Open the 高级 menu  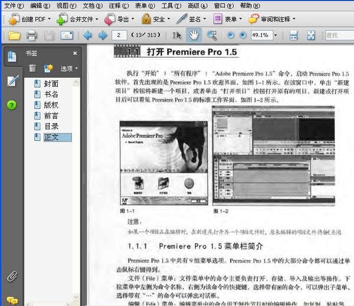pos(198,5)
